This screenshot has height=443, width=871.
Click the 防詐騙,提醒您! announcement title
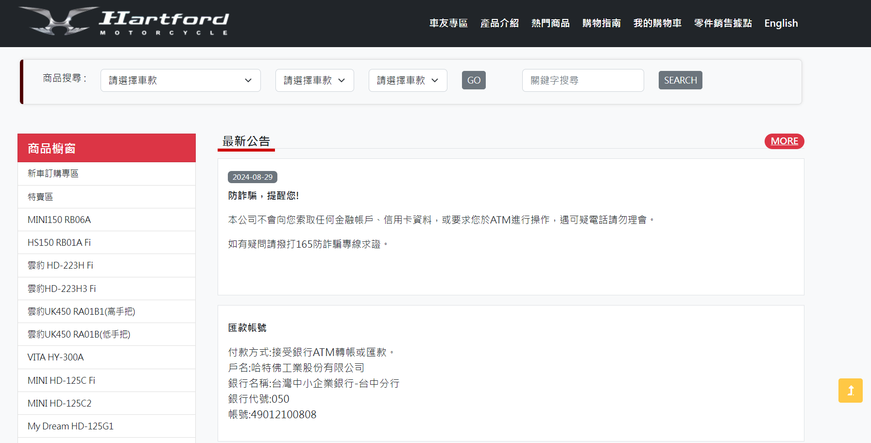pyautogui.click(x=263, y=196)
